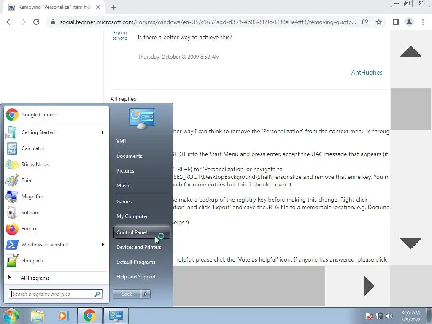Expand All Programs list
432x324 pixels.
(35, 278)
